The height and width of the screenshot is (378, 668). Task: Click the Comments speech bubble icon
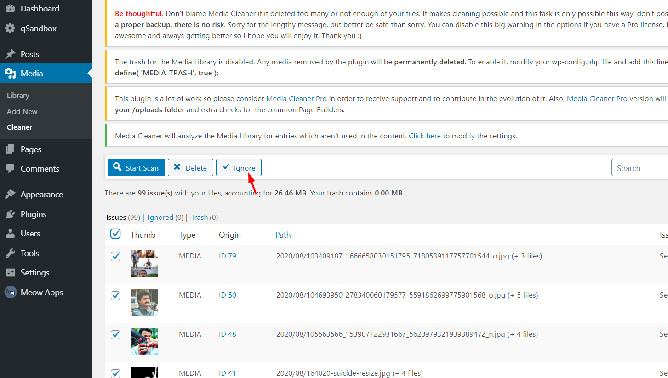[10, 169]
